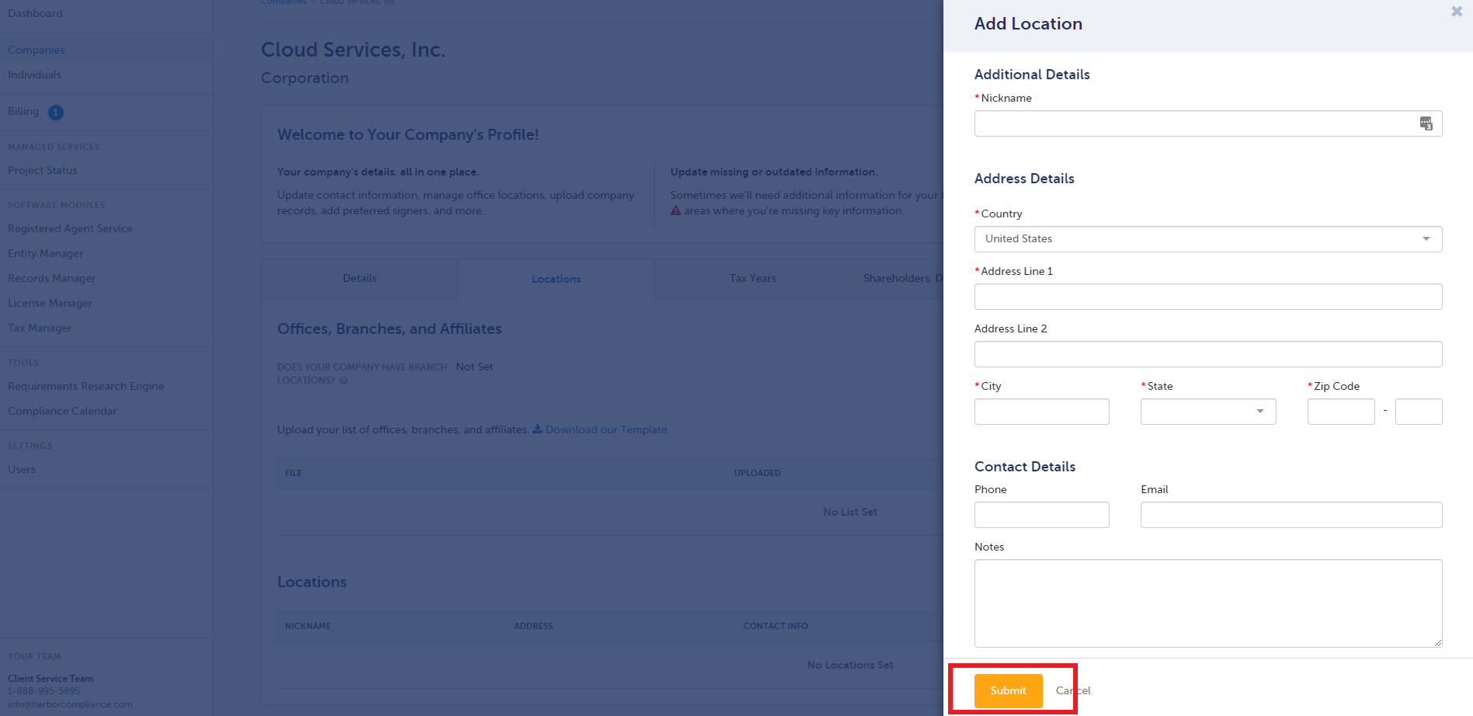Click the warning triangle icon in welcome panel

click(676, 210)
